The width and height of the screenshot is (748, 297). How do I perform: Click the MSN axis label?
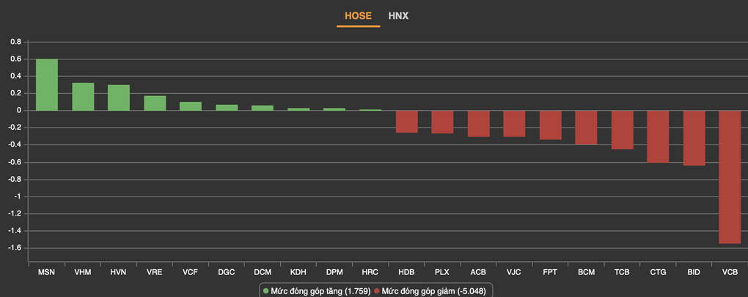tap(47, 272)
